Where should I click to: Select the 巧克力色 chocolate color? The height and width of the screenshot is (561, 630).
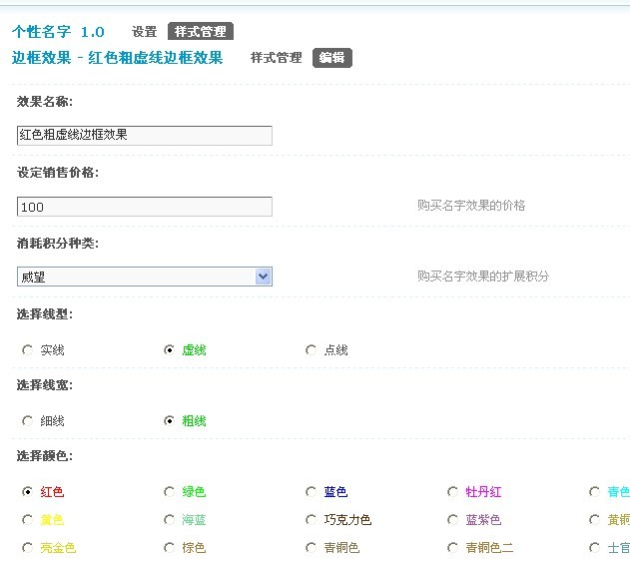[312, 520]
